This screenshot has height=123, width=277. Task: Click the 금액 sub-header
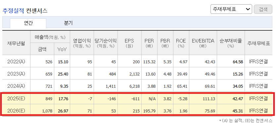(x=42, y=49)
